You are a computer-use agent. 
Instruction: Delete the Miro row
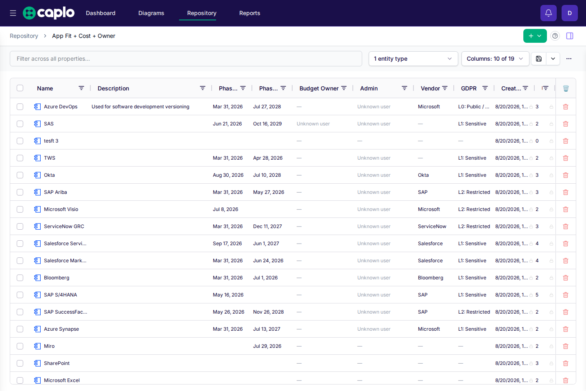566,346
